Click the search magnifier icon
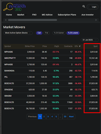101x134 pixels. pos(84,6)
